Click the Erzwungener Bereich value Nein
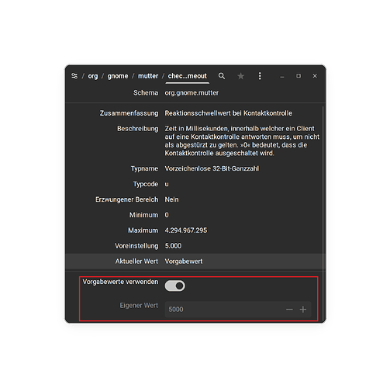Viewport: 390px width, 388px height. (x=171, y=199)
